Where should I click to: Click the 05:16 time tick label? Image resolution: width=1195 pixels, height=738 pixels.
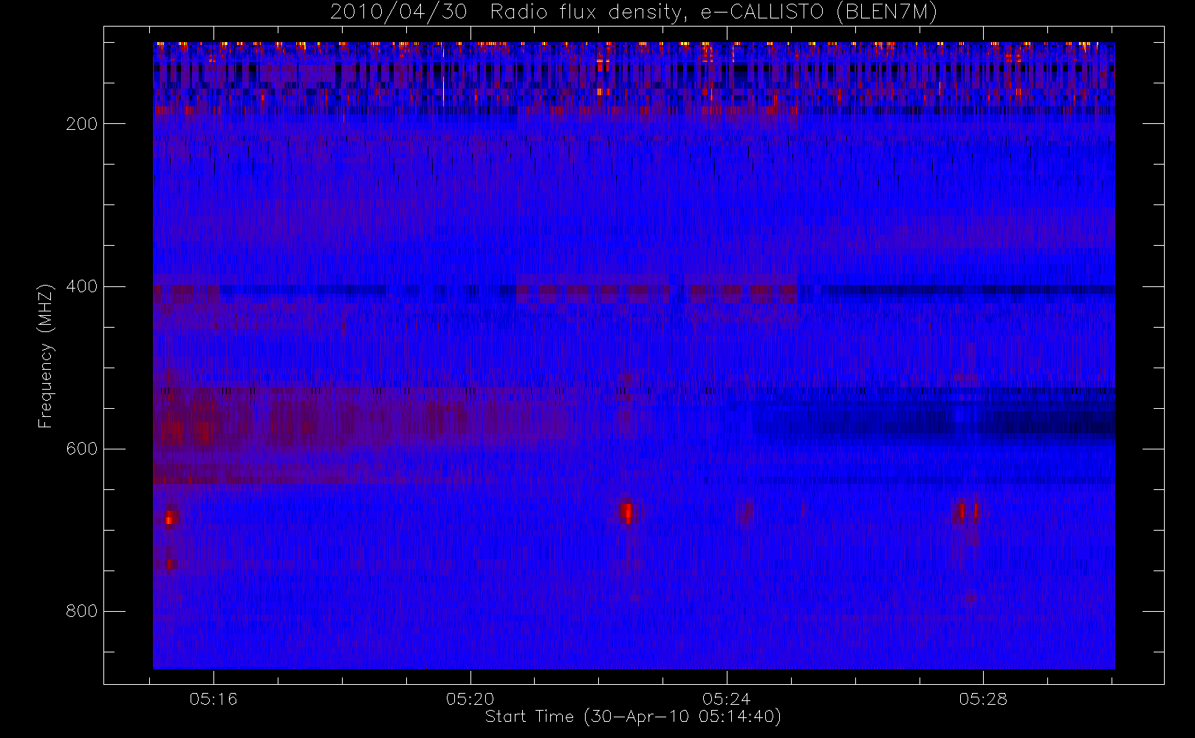213,699
